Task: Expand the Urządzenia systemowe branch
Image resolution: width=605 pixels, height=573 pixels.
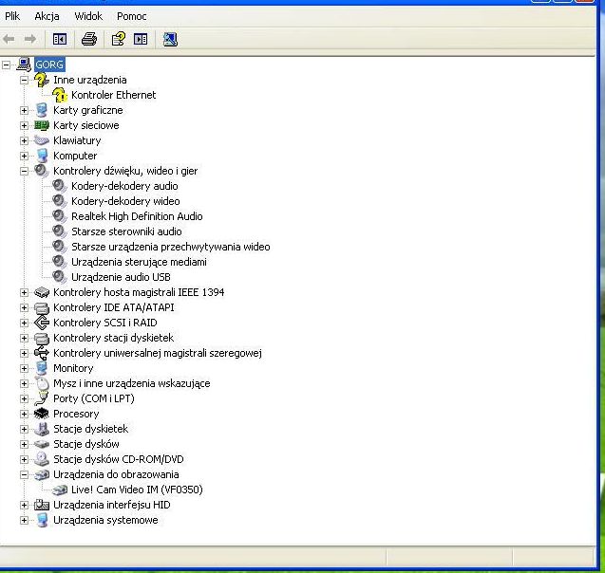Action: click(x=24, y=520)
